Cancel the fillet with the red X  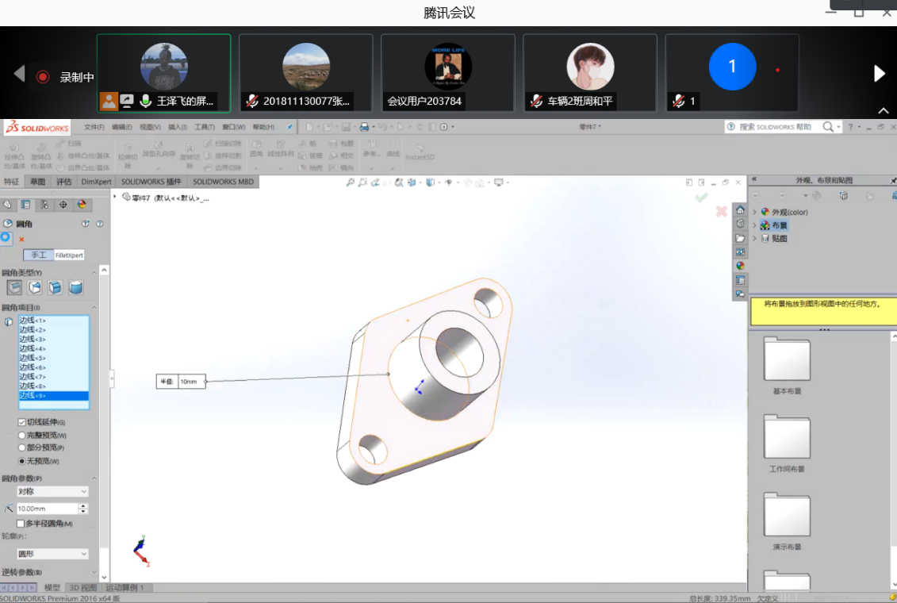point(721,212)
